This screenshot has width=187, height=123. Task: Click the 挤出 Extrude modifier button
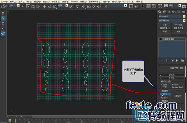click(165, 25)
